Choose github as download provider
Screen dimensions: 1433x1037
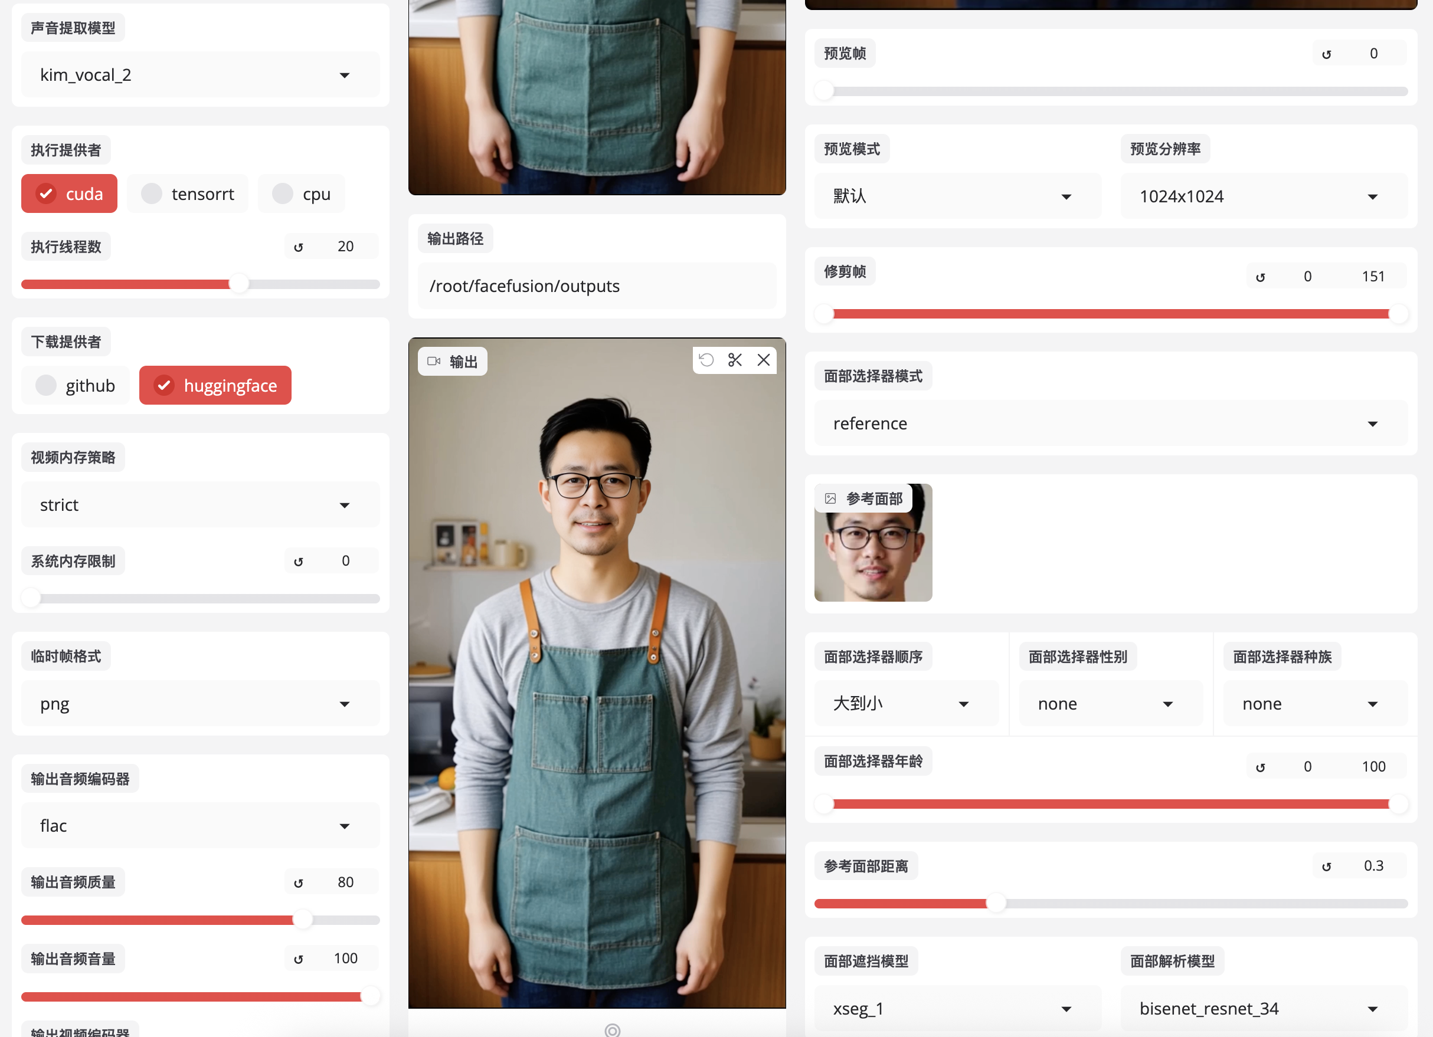[x=75, y=385]
